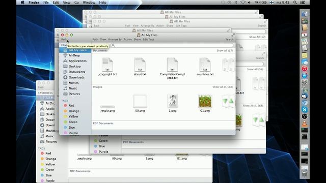
Task: Select 00.png label in bottom-left background window
Action: [117, 159]
